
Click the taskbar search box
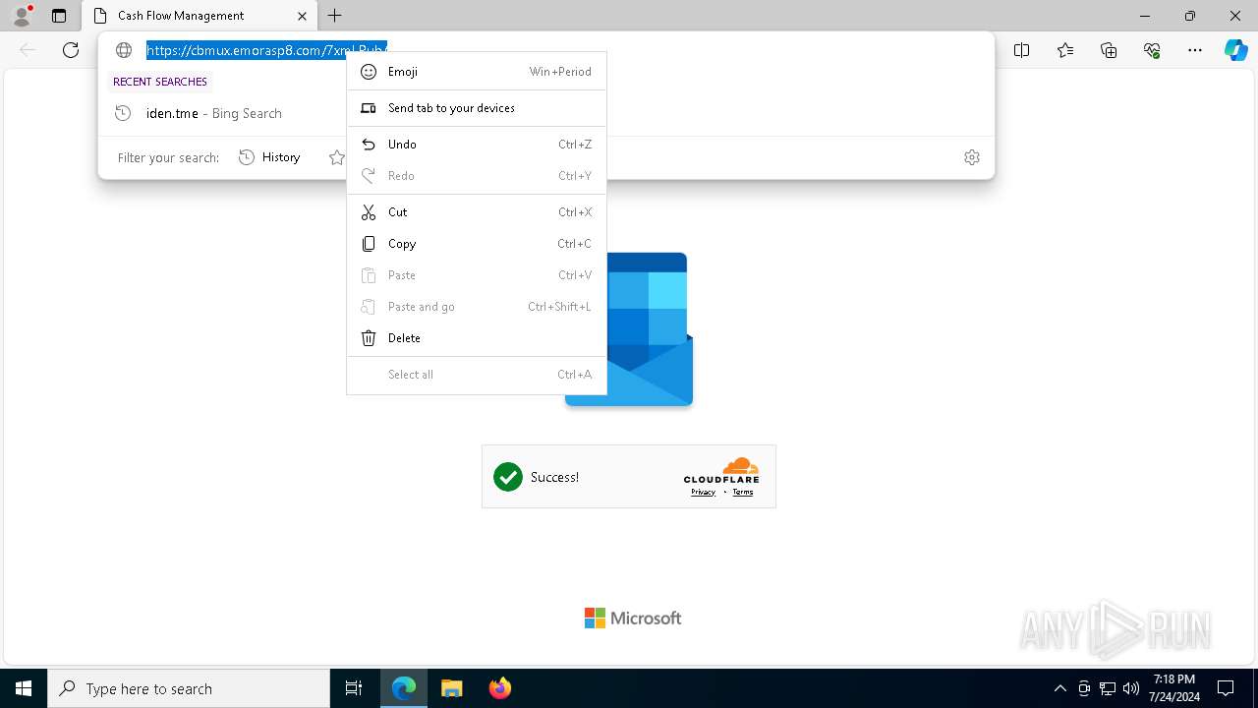[189, 688]
